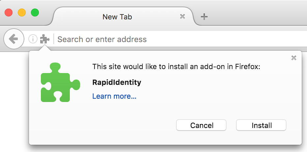Click the add-on puzzle icon in address bar
This screenshot has width=307, height=152.
(x=45, y=39)
